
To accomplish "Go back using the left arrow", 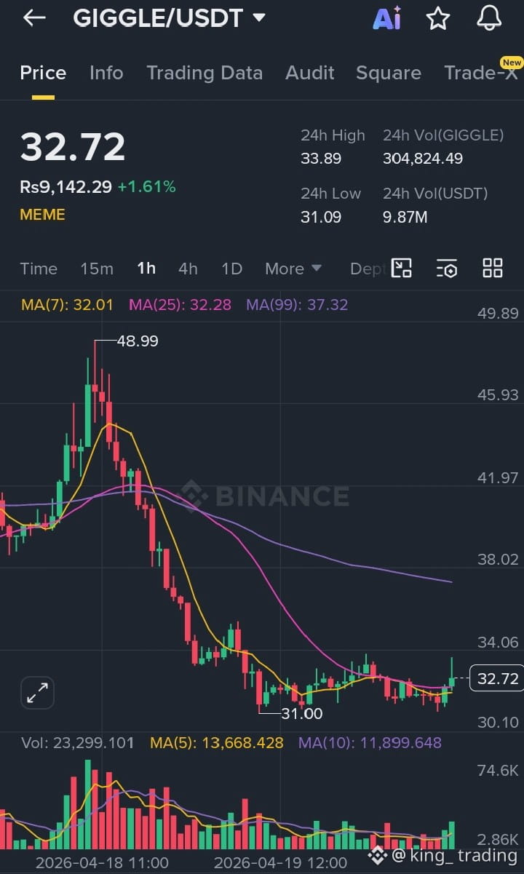I will click(x=34, y=18).
